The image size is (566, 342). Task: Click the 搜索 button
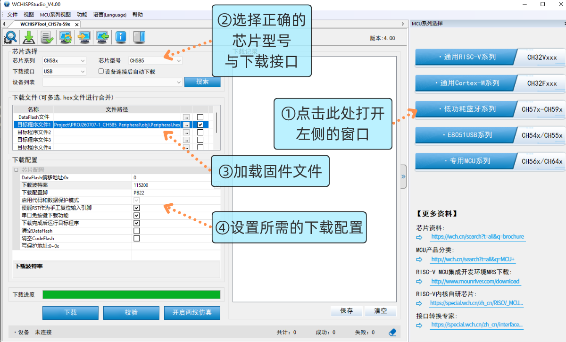(202, 82)
